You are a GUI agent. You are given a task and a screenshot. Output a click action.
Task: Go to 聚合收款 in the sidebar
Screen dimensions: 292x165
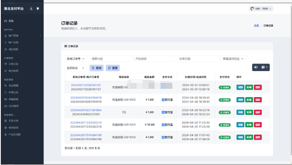tap(13, 71)
